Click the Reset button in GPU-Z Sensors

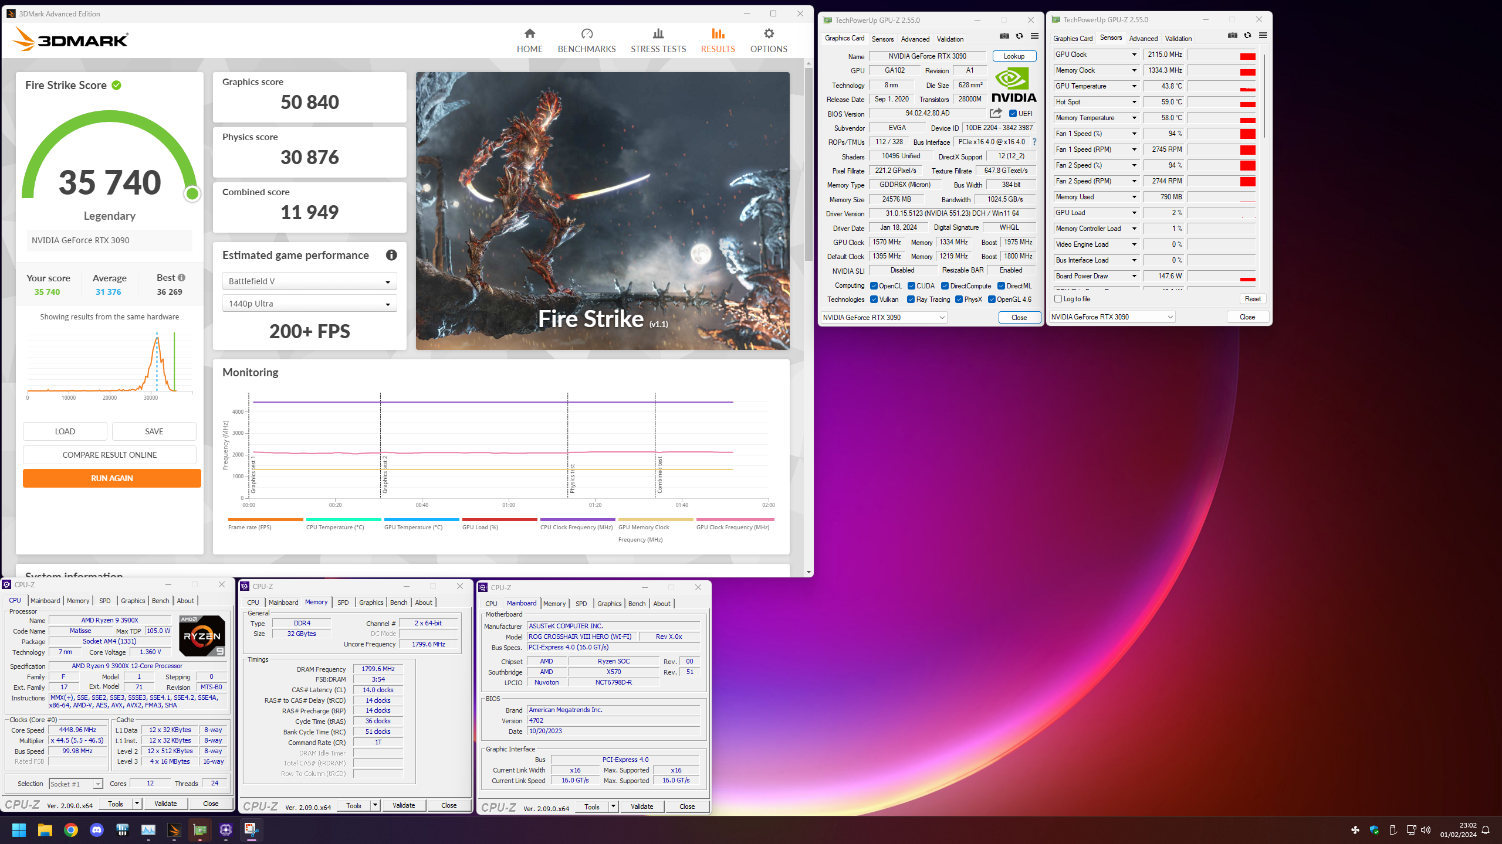click(x=1253, y=299)
